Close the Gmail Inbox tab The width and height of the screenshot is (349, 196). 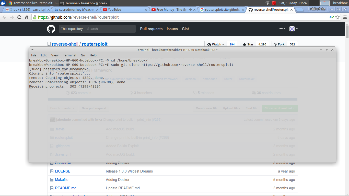click(x=49, y=10)
